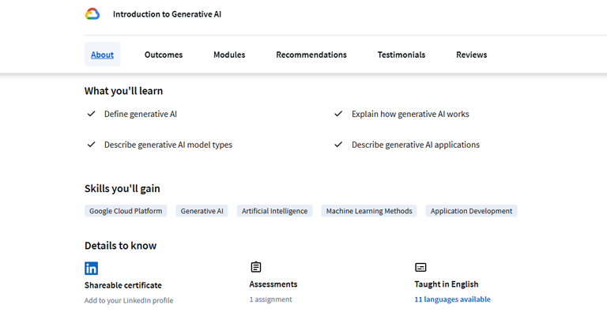
Task: Switch to the Outcomes tab
Action: pyautogui.click(x=164, y=55)
